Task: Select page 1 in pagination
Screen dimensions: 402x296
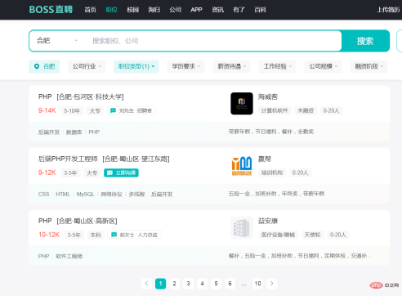Action: (x=160, y=284)
